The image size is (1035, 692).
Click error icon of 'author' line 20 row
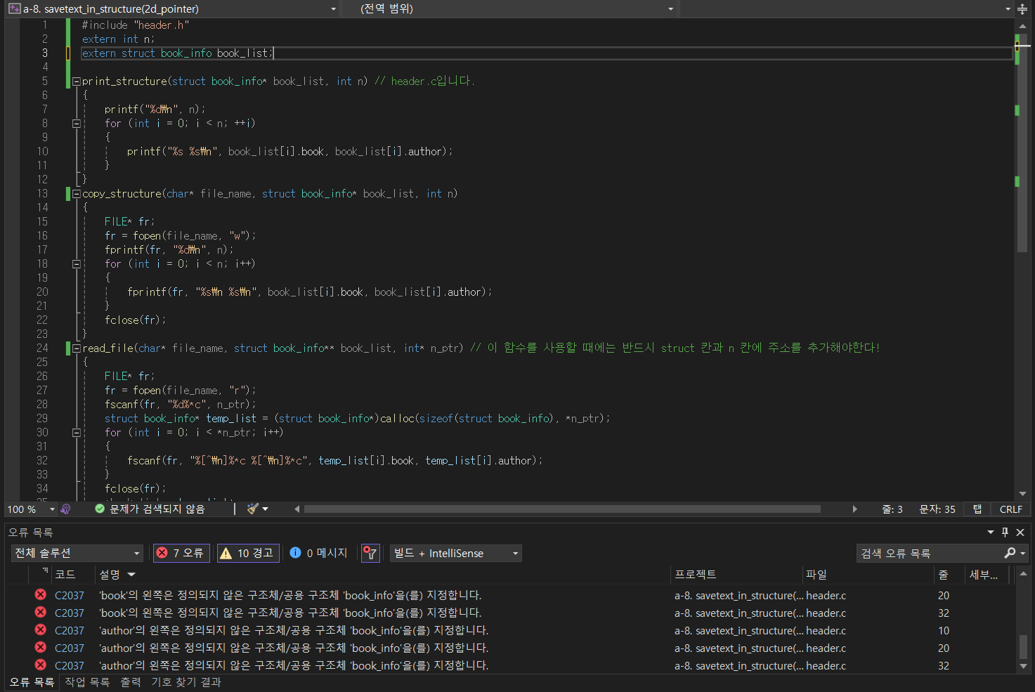[41, 648]
